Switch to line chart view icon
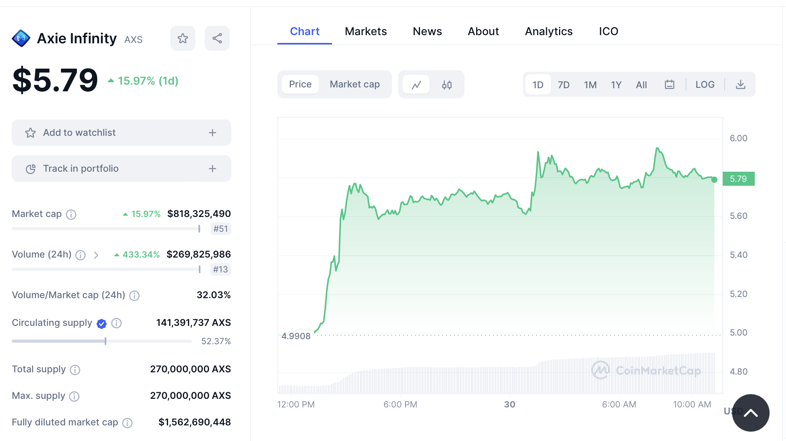This screenshot has width=786, height=441. pos(416,85)
